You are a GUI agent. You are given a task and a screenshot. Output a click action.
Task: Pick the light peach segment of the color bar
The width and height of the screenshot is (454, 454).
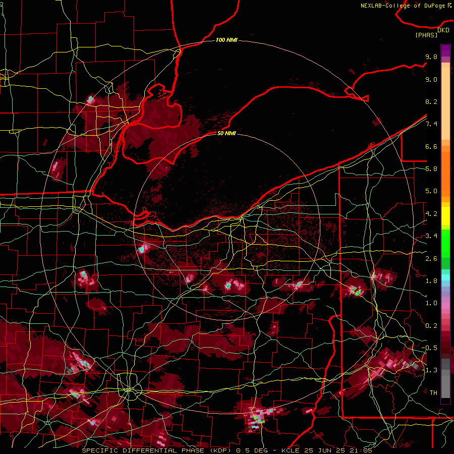pos(445,103)
